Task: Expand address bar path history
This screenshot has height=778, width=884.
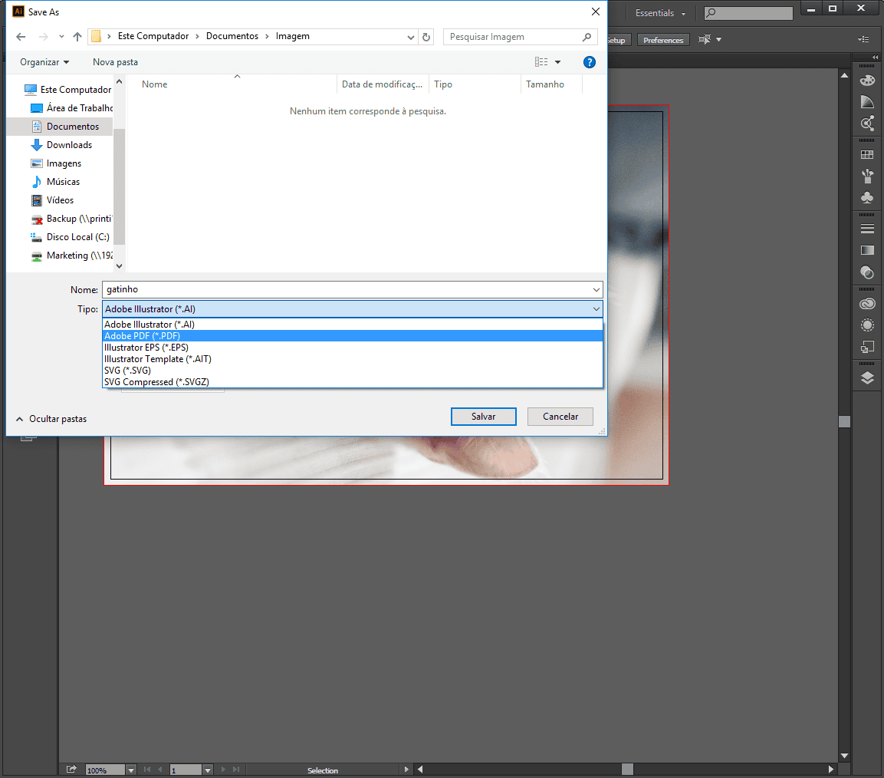Action: (410, 37)
